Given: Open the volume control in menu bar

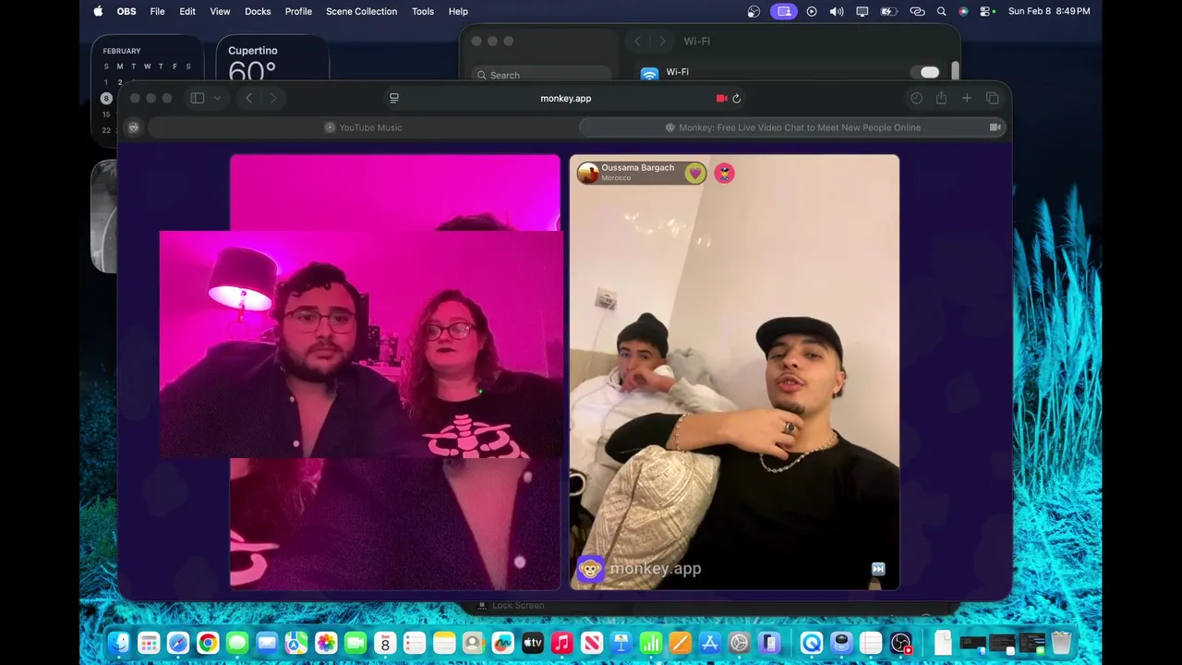Looking at the screenshot, I should (837, 11).
